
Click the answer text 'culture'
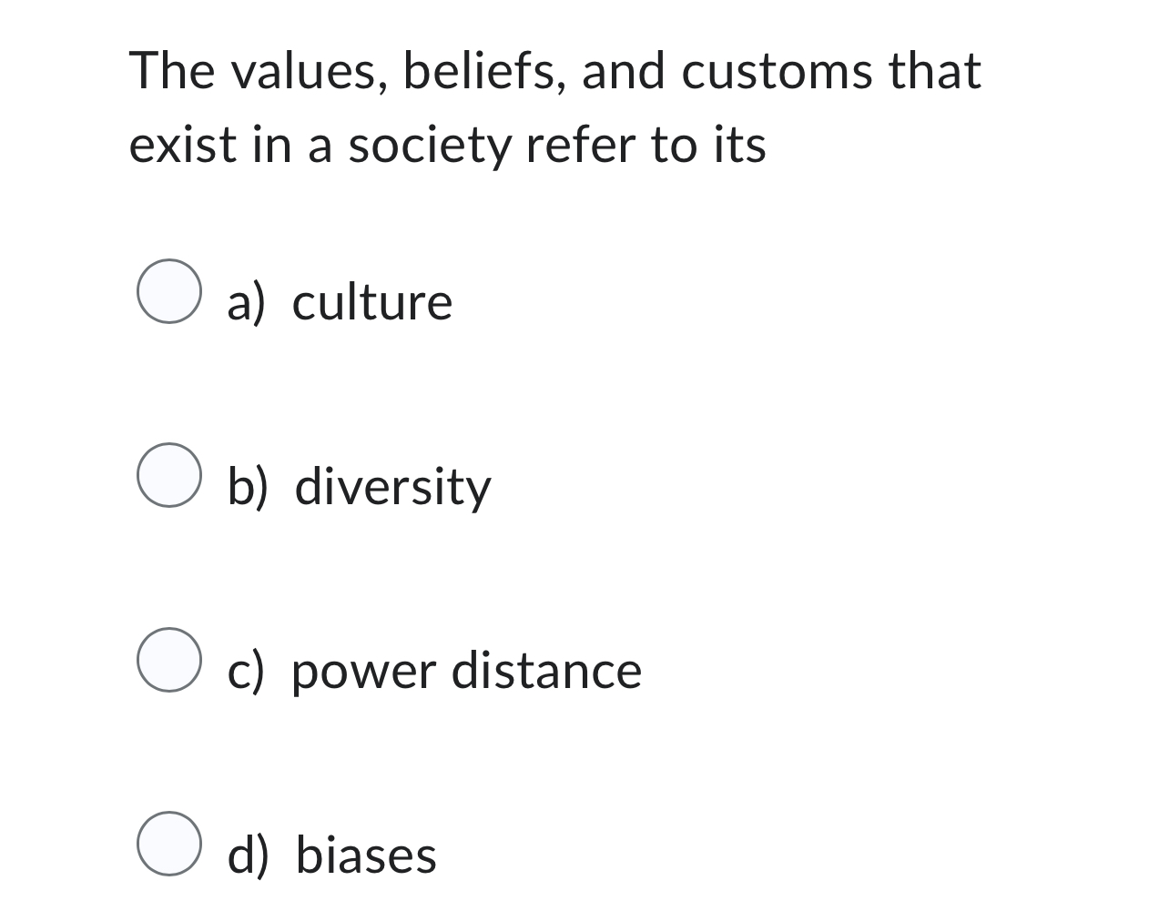[x=371, y=301]
